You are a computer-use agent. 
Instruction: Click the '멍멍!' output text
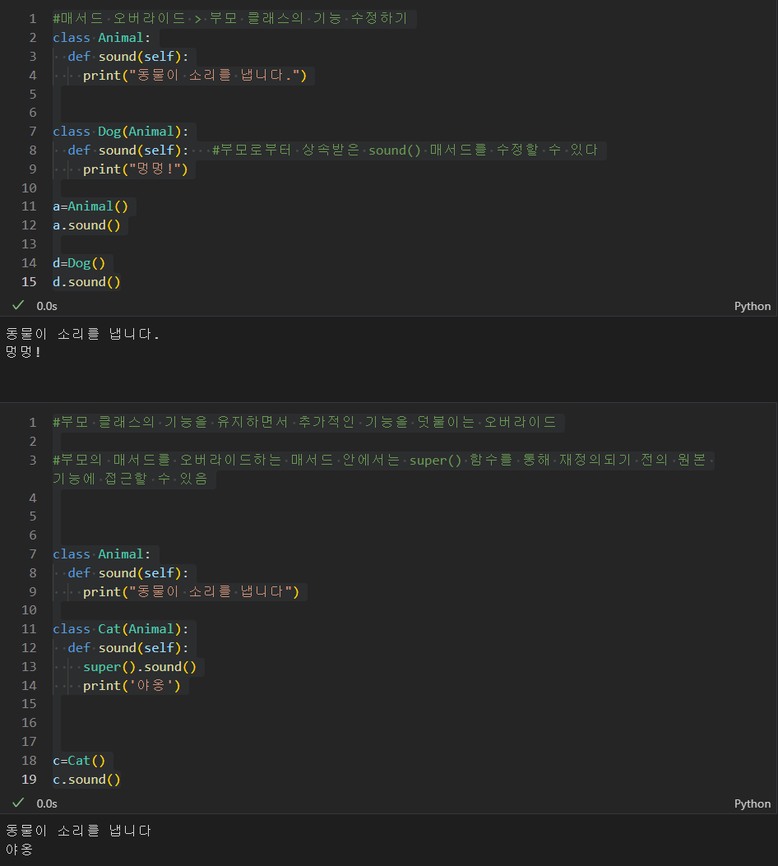pyautogui.click(x=23, y=352)
